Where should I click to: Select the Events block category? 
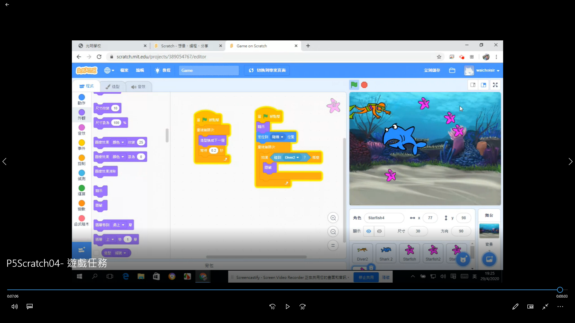81,145
